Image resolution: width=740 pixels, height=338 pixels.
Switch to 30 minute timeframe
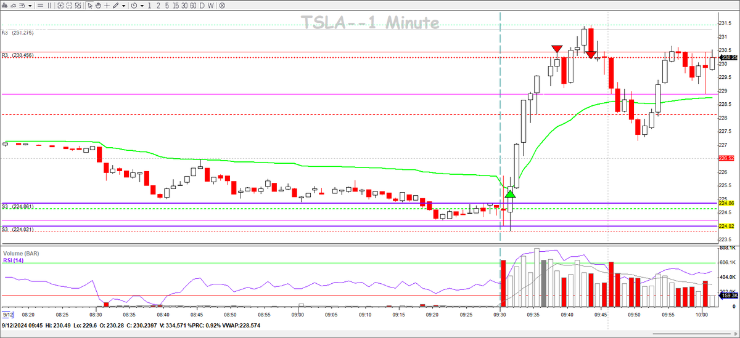[x=184, y=6]
